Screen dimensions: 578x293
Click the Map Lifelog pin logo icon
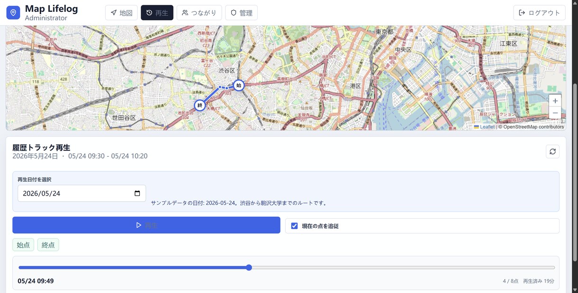pos(13,13)
